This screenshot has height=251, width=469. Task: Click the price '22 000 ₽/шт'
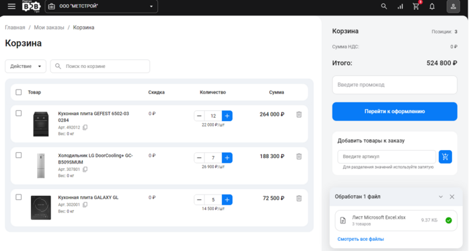[x=213, y=124]
